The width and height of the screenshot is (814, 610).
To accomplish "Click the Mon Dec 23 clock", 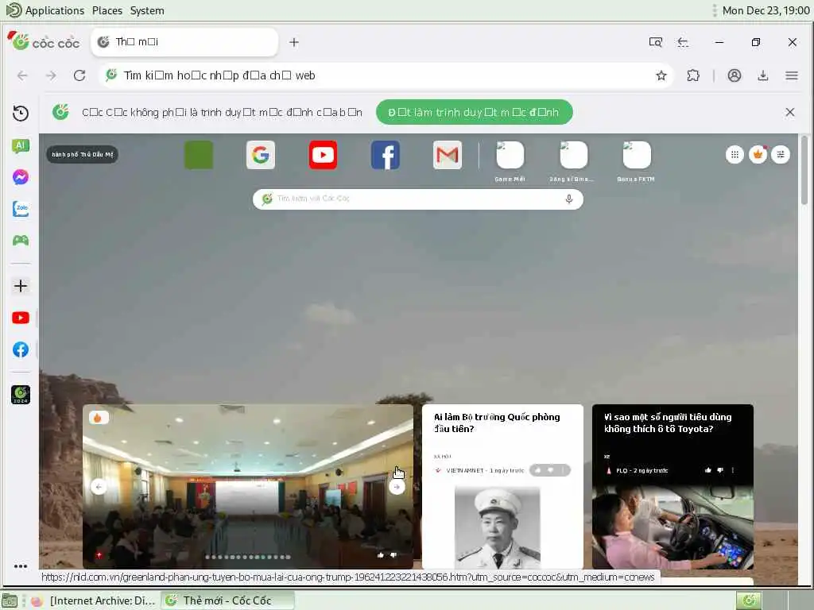I will point(766,10).
